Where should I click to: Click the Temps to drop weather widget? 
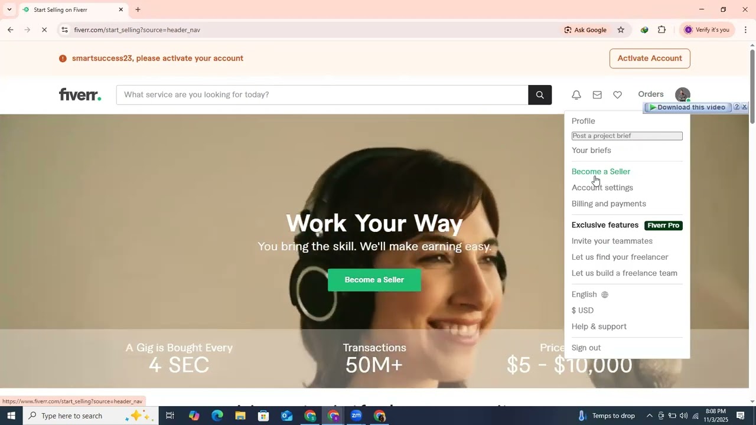coord(607,416)
